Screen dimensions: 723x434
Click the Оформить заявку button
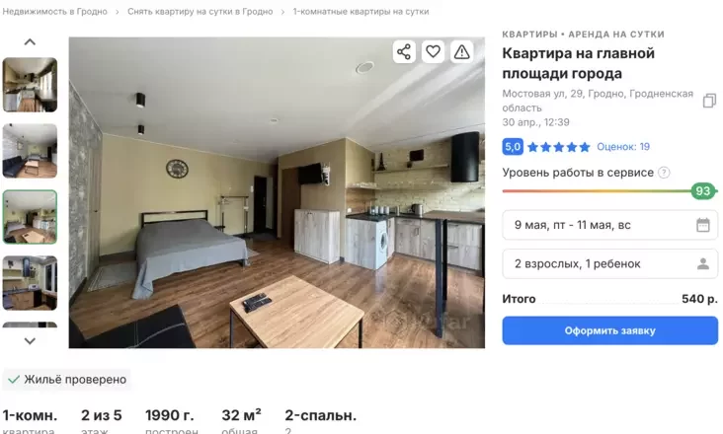click(609, 330)
